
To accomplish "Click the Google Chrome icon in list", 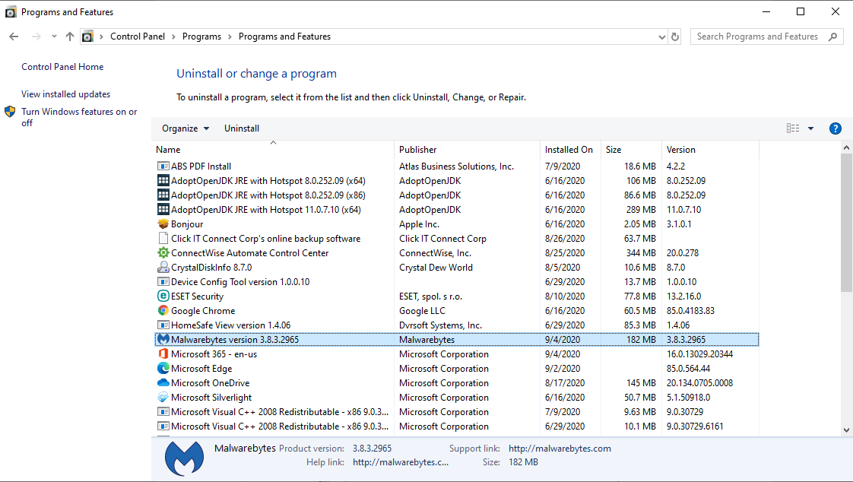I will tap(163, 310).
